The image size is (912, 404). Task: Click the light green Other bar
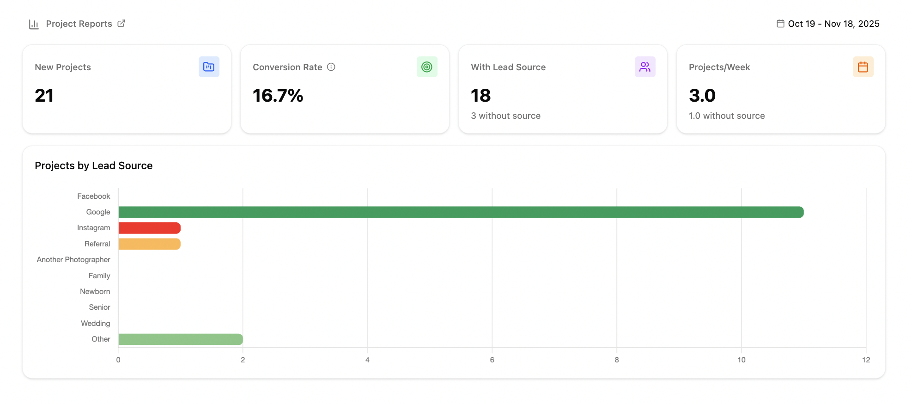(x=180, y=339)
